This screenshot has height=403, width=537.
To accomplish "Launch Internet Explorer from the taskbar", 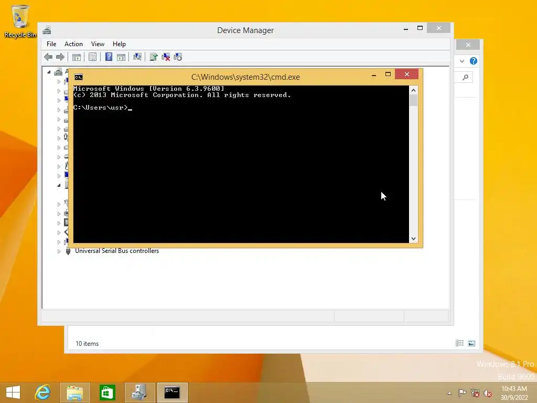I will 43,393.
